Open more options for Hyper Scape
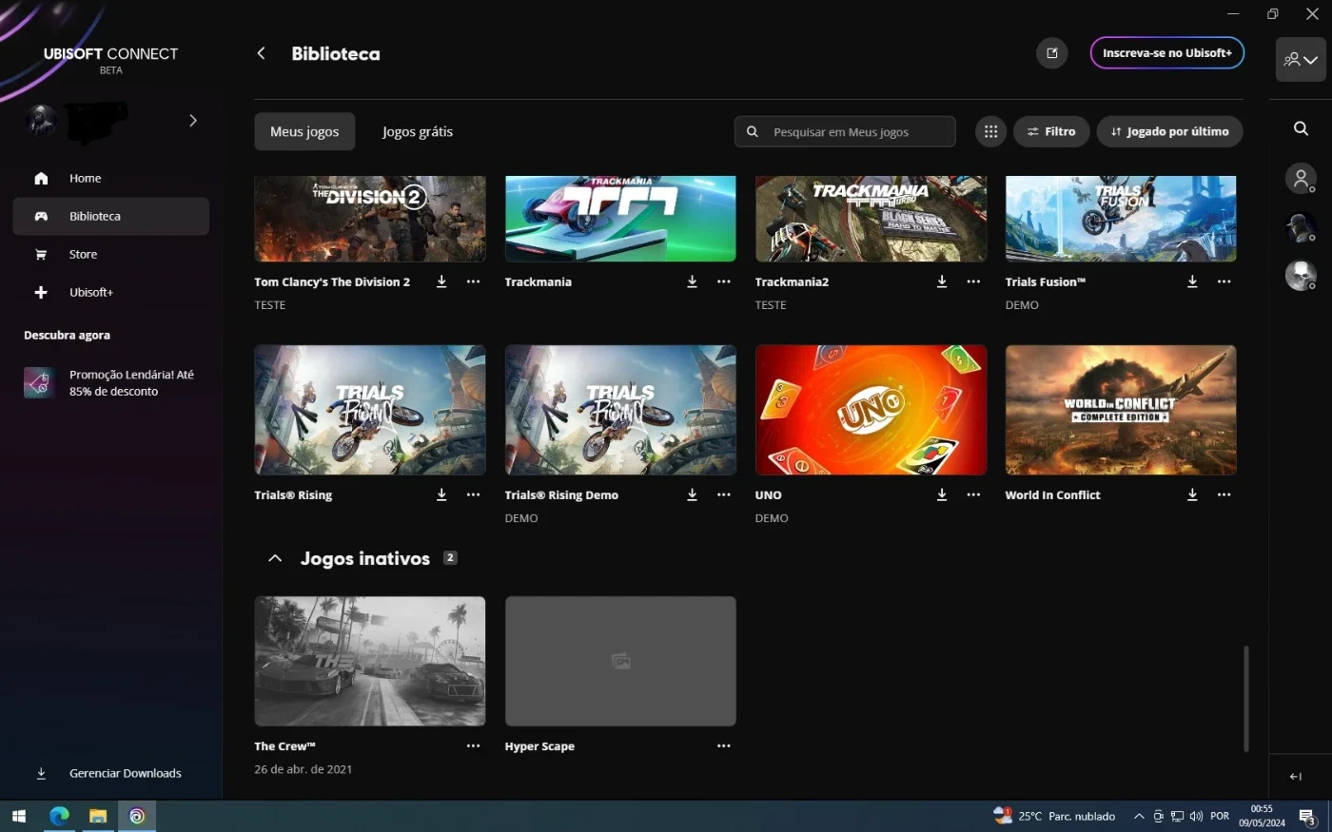The image size is (1332, 832). (x=723, y=745)
